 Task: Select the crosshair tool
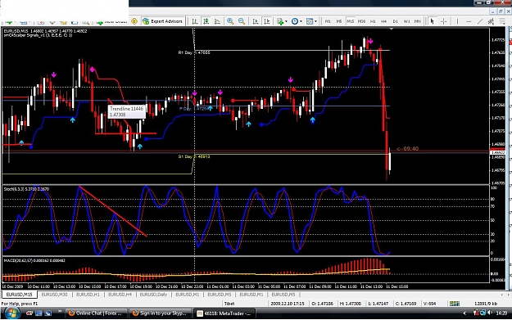tap(444, 21)
